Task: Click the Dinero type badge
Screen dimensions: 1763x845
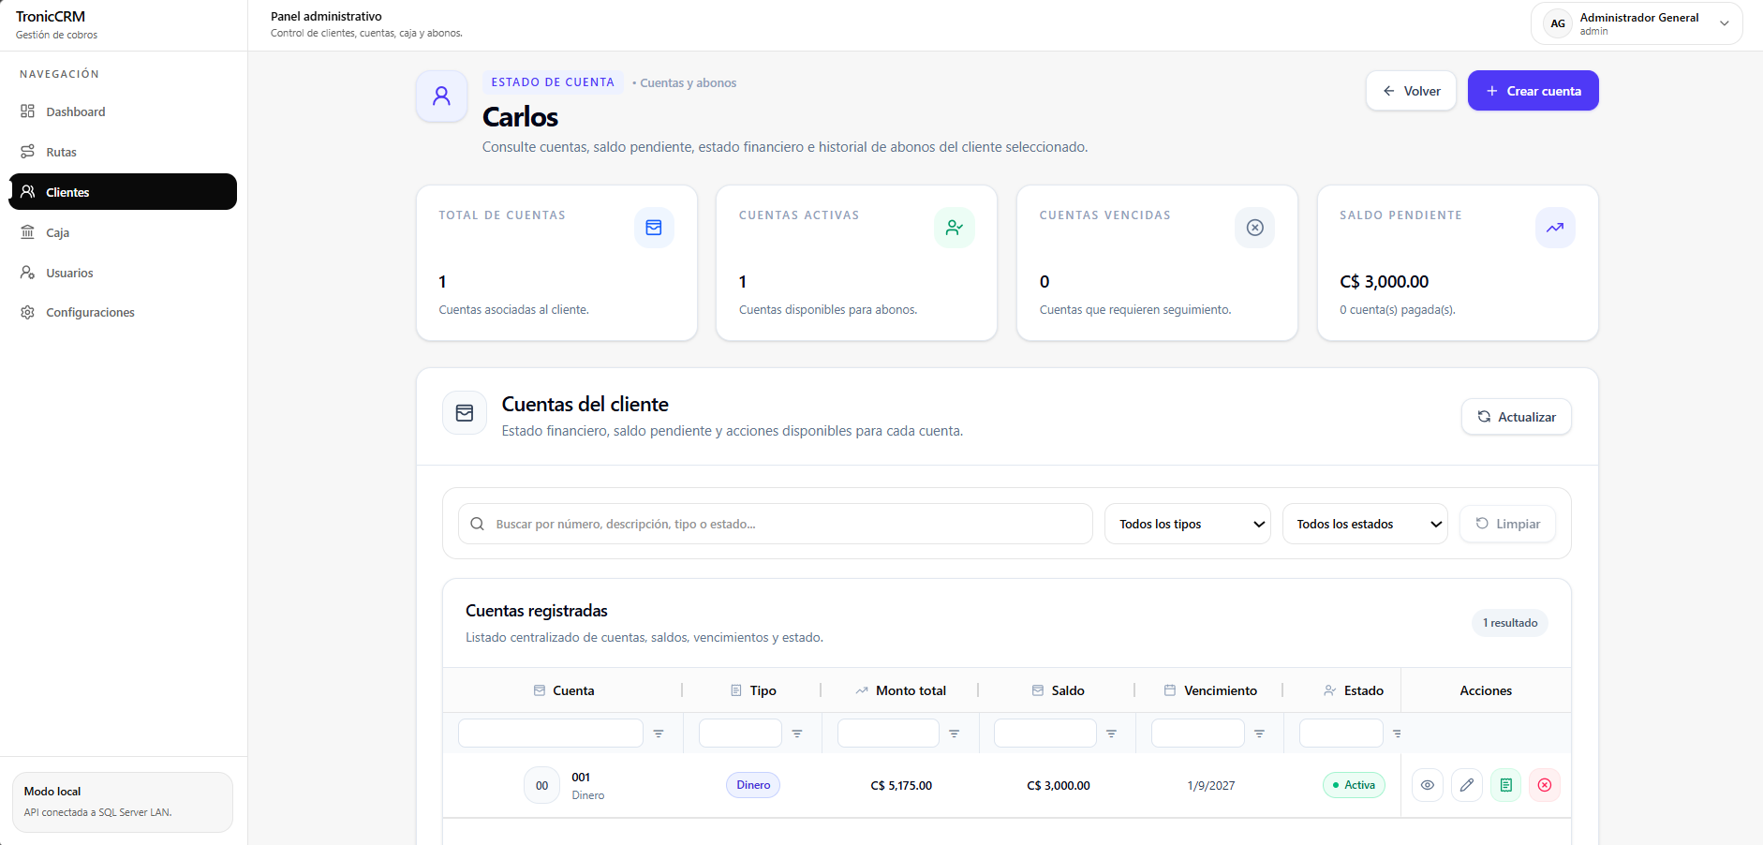Action: pos(753,785)
